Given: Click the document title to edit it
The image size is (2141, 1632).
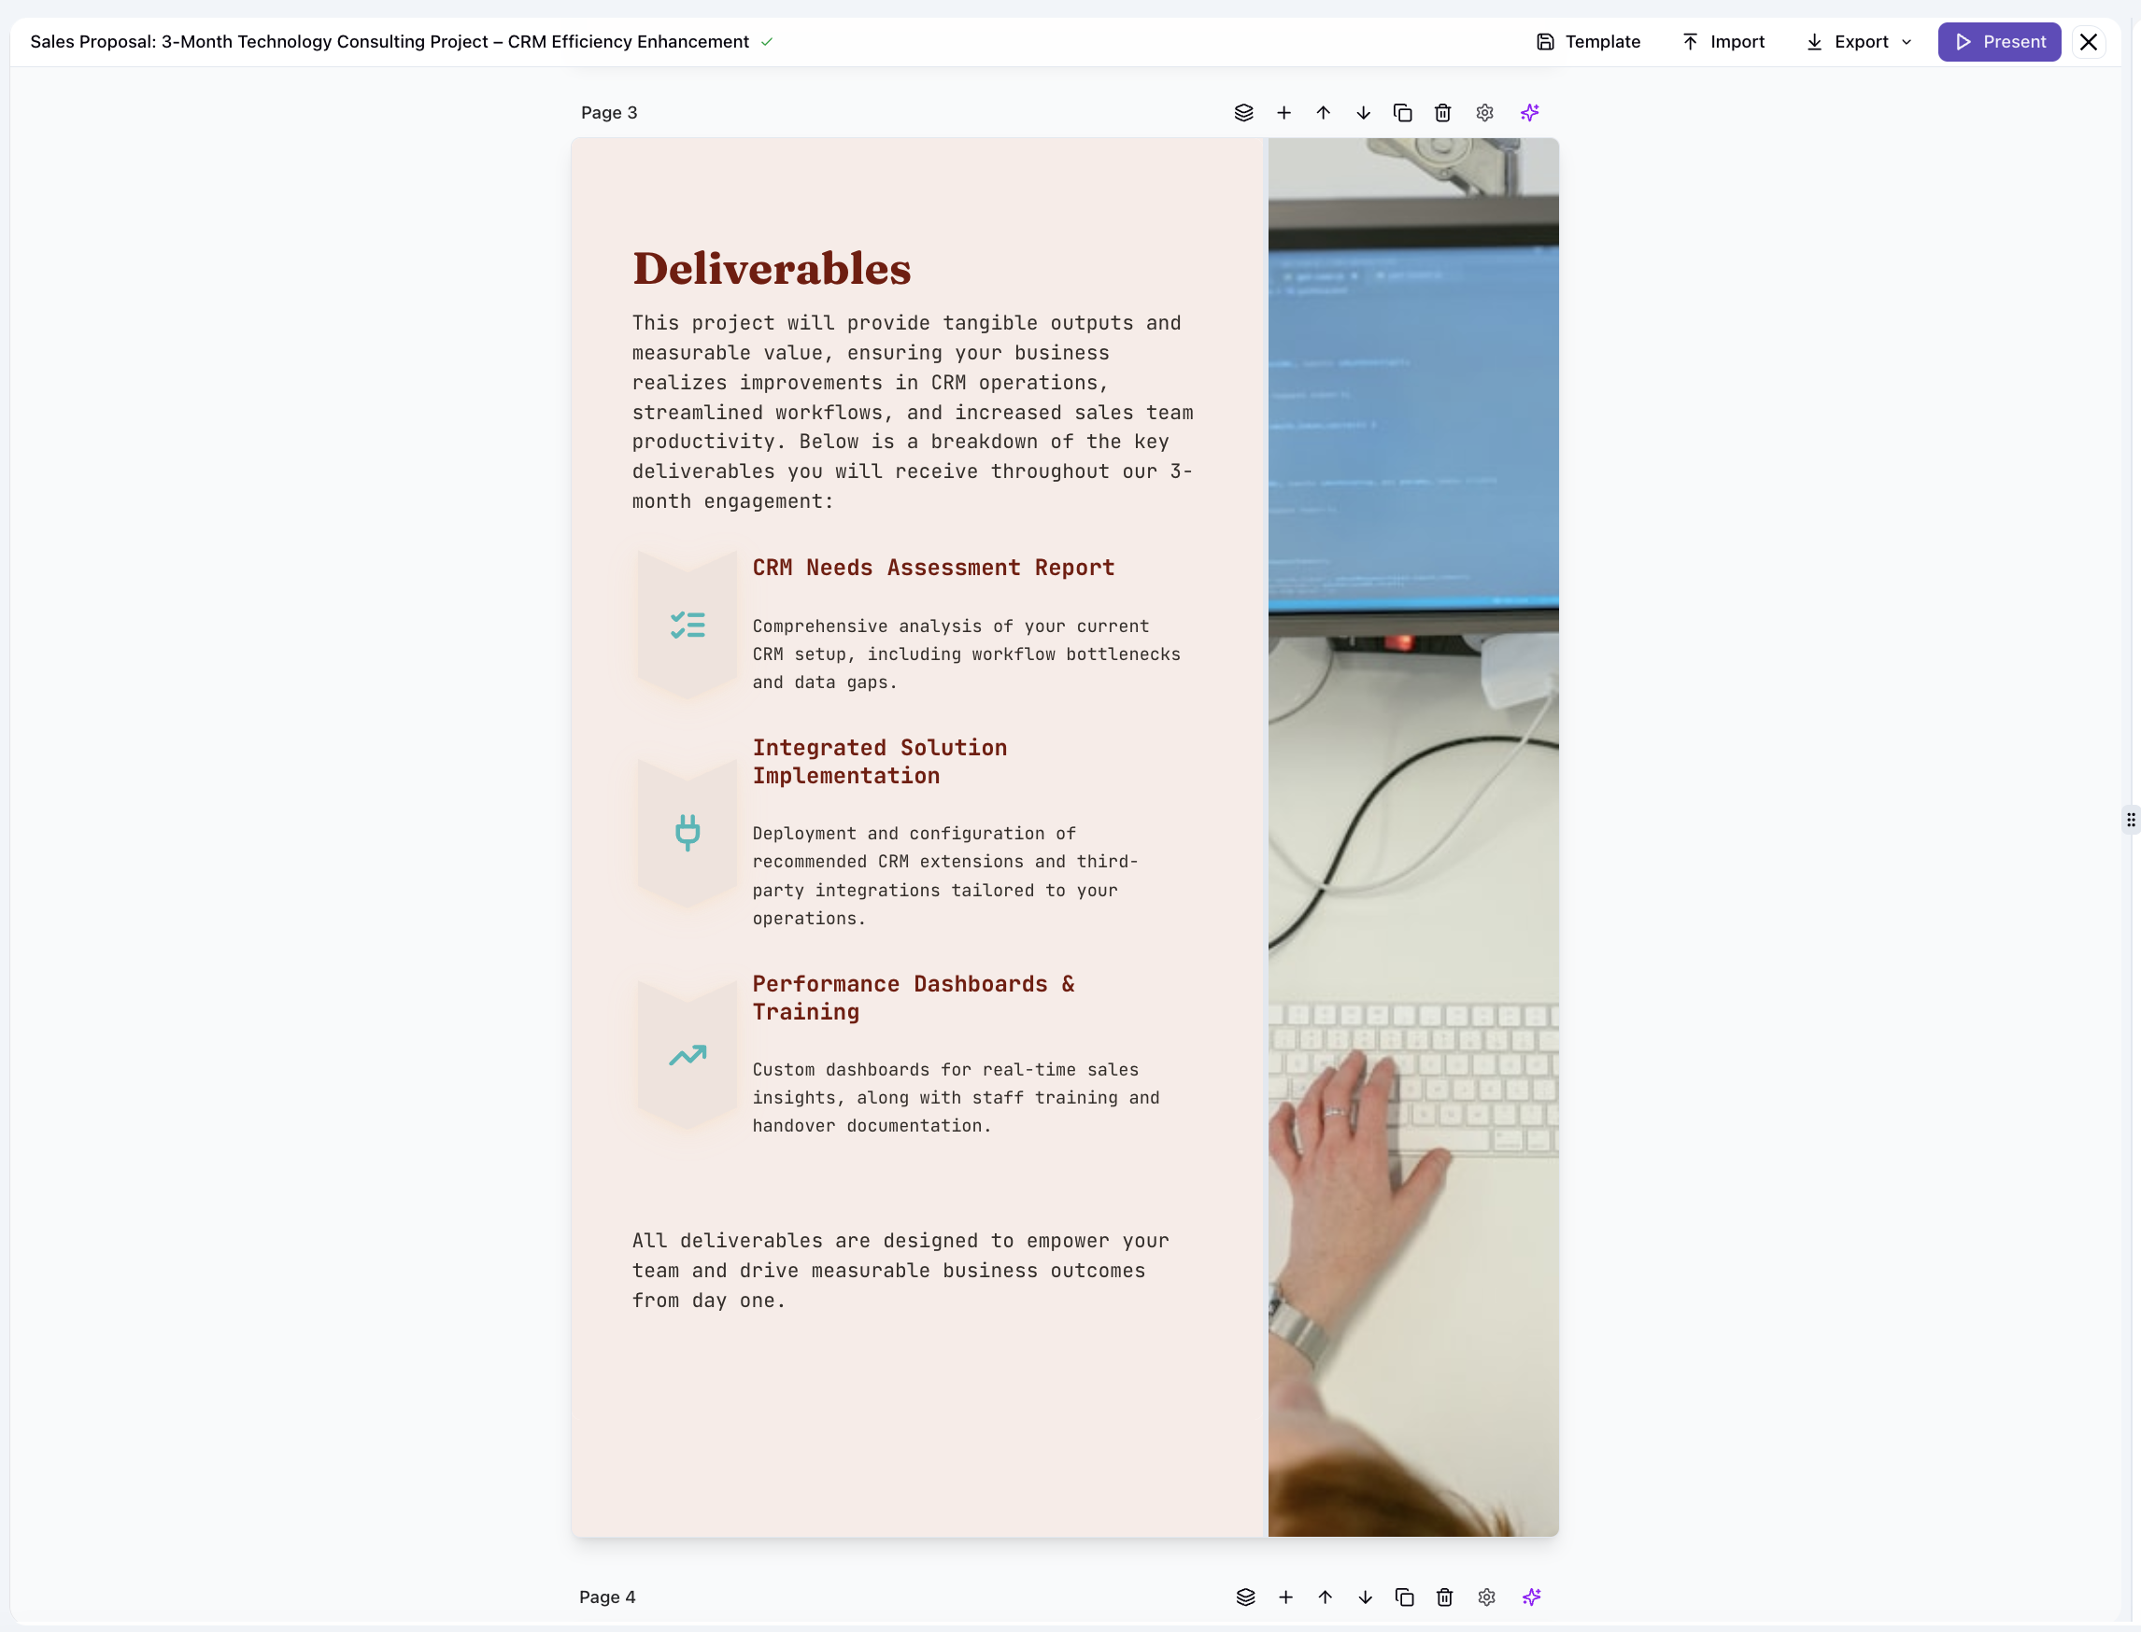Looking at the screenshot, I should 389,42.
